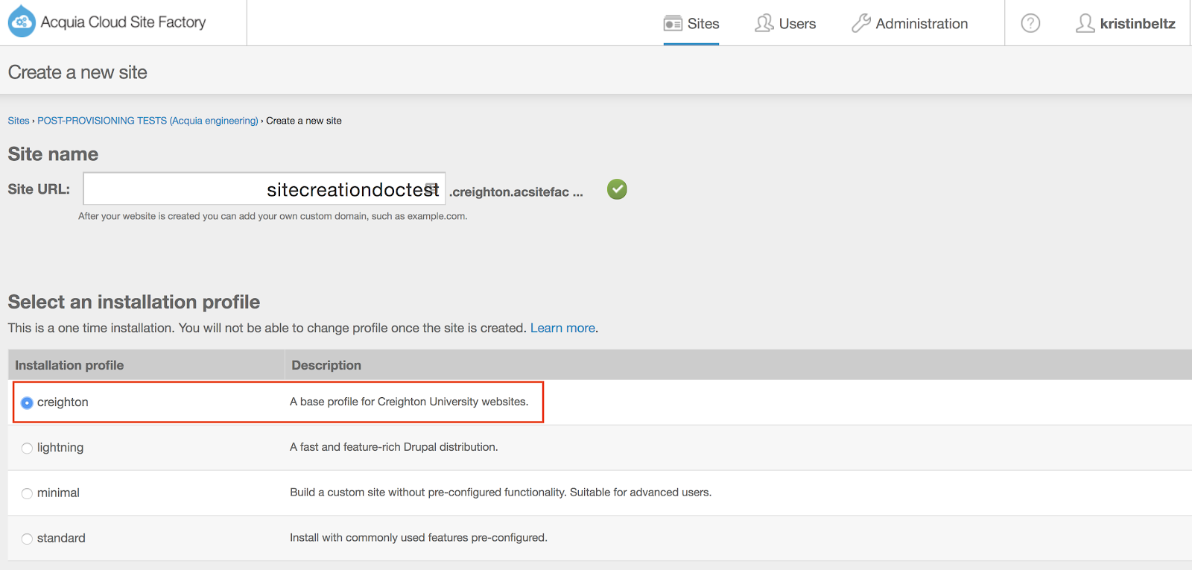Viewport: 1192px width, 570px height.
Task: Open the Users tab
Action: coord(785,23)
